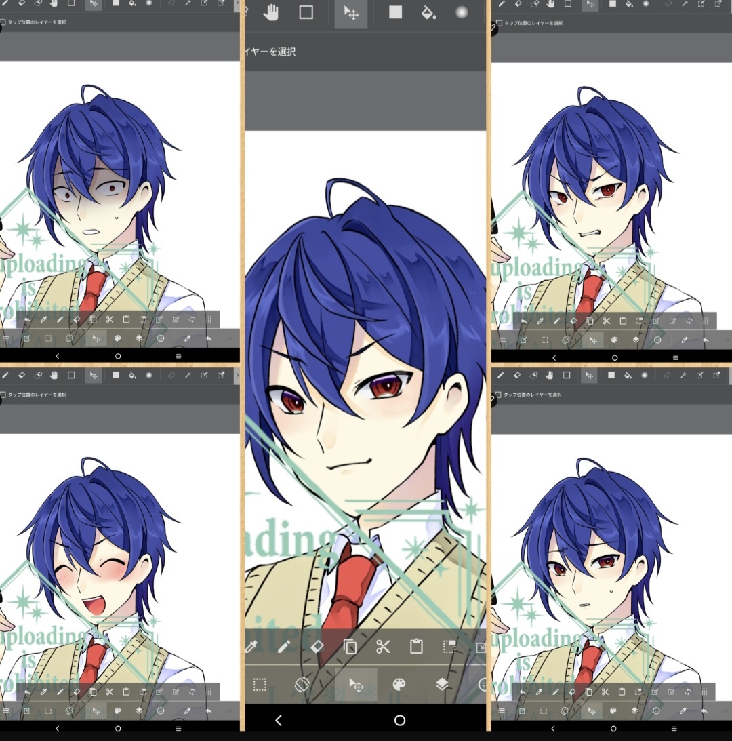Tap the rotate canvas icon in center bottom bar
732x741 pixels.
coord(302,685)
